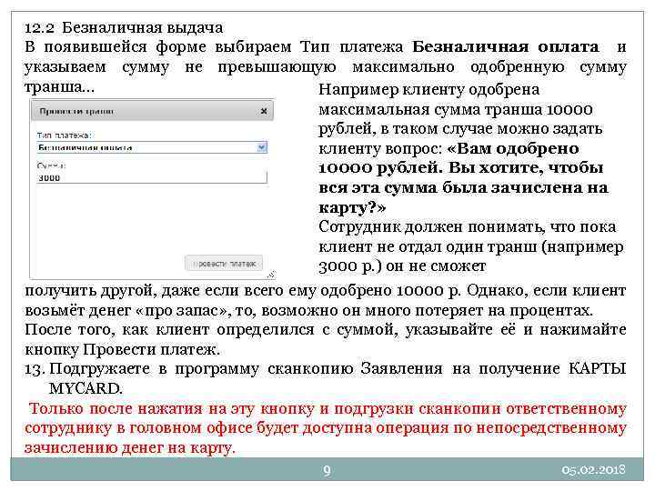
Task: Click the text '3000 р.) он не сможет'
Action: click(402, 266)
